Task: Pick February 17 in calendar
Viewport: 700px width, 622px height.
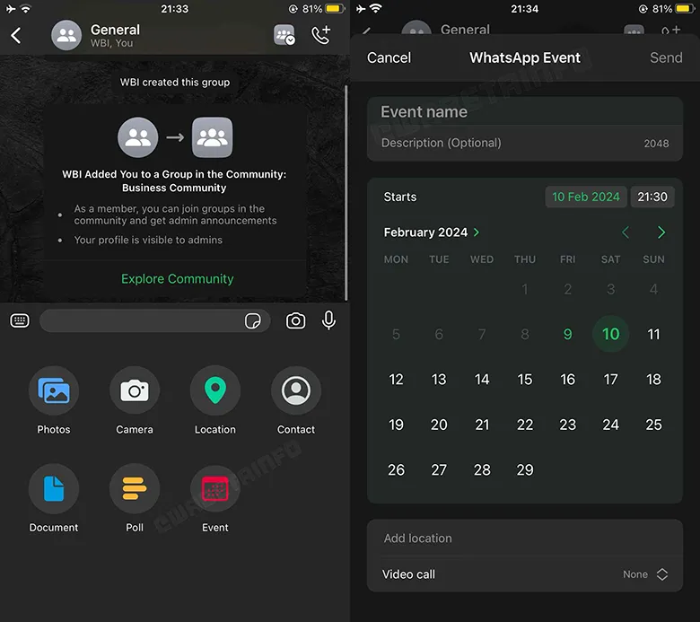Action: [610, 379]
